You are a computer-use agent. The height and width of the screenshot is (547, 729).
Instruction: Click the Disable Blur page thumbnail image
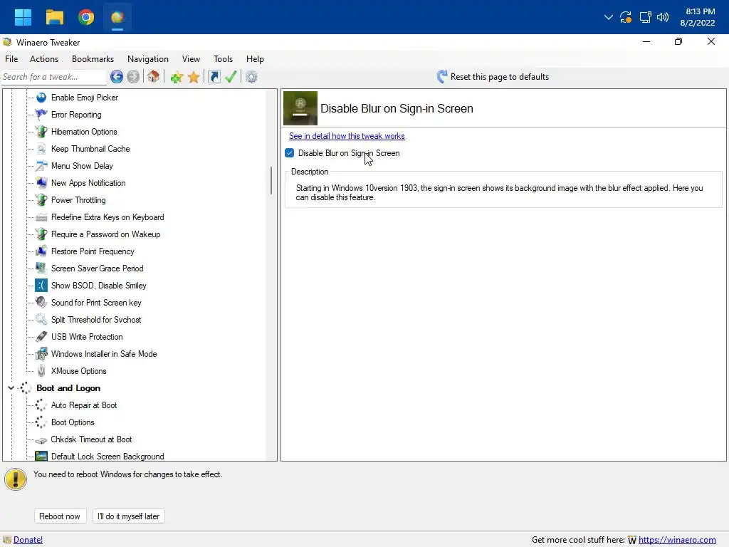pos(300,108)
